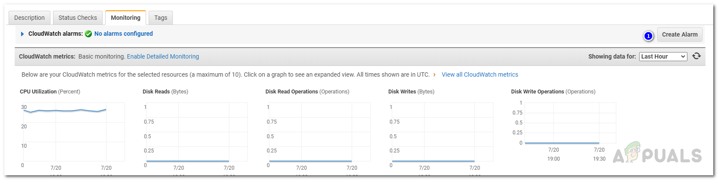The image size is (718, 180).
Task: Expand the CPU Utilization graph
Action: 73,133
